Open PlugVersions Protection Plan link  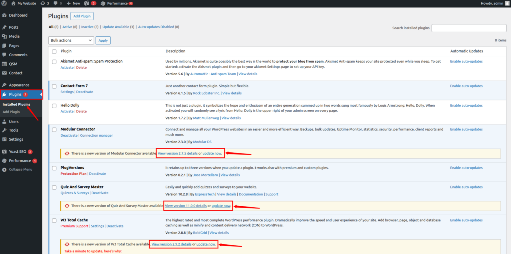[x=74, y=174]
